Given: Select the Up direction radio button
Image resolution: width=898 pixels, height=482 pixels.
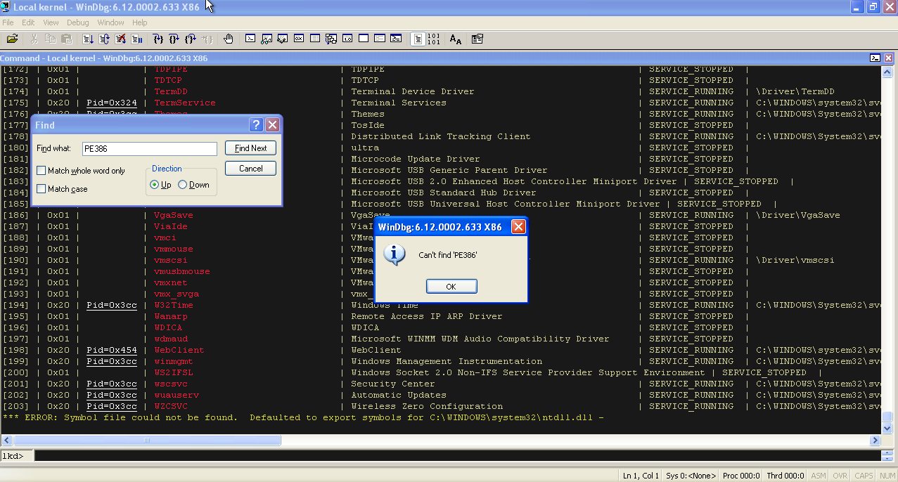Looking at the screenshot, I should point(155,185).
